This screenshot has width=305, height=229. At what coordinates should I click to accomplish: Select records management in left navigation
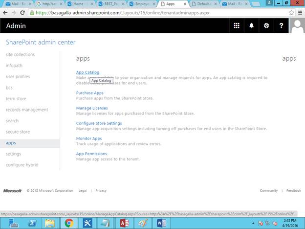pos(27,110)
